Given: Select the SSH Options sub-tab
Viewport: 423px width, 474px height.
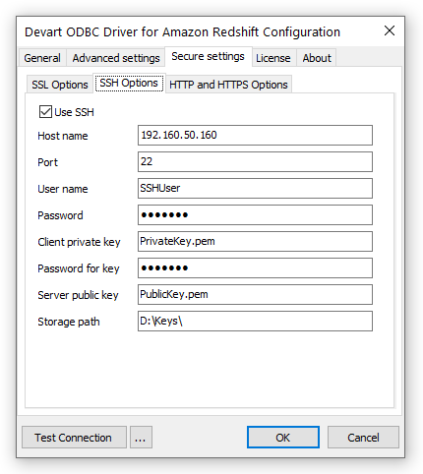Looking at the screenshot, I should (x=129, y=83).
